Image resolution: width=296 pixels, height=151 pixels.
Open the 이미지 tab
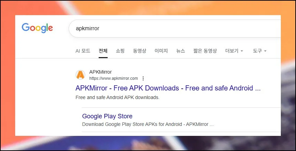pyautogui.click(x=161, y=51)
